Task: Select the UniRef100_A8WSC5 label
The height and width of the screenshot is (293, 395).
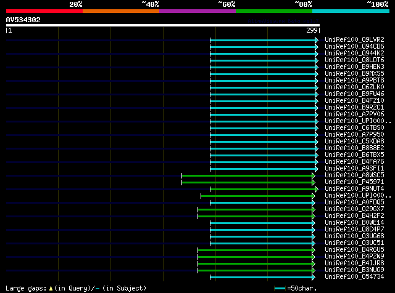Action: coord(354,175)
